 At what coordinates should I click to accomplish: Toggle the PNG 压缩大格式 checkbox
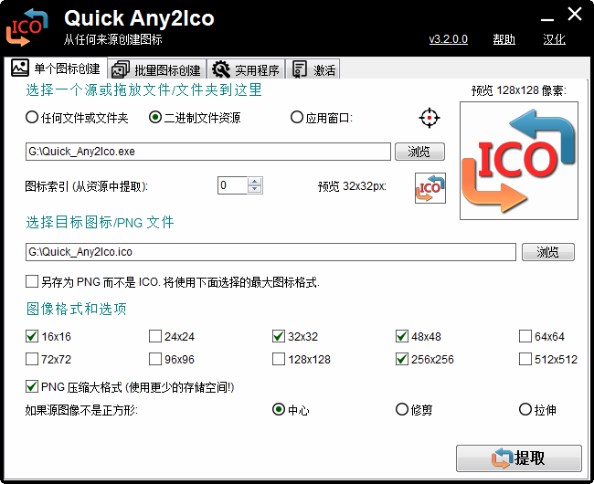click(x=32, y=387)
